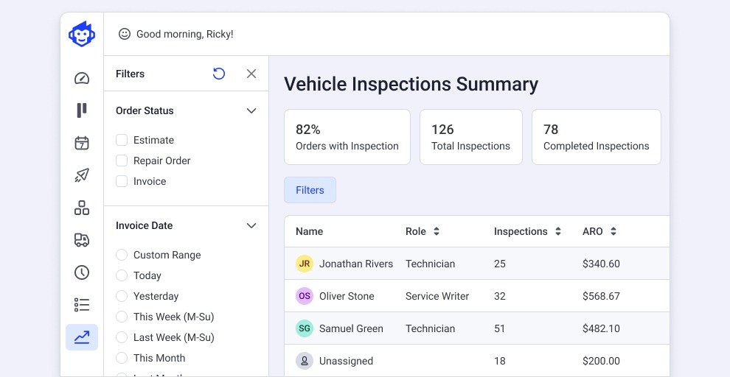Check the Invoice checkbox
Screen dimensions: 730x377
click(122, 181)
